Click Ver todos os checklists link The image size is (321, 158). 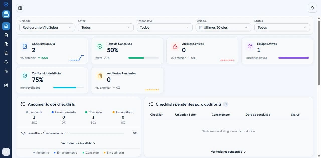pos(78,143)
